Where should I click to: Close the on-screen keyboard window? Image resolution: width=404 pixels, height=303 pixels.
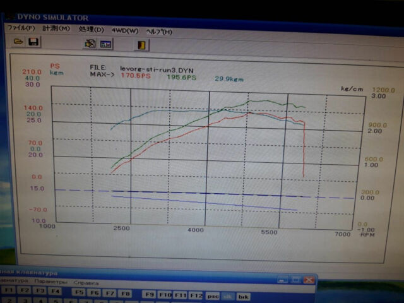tap(309, 280)
